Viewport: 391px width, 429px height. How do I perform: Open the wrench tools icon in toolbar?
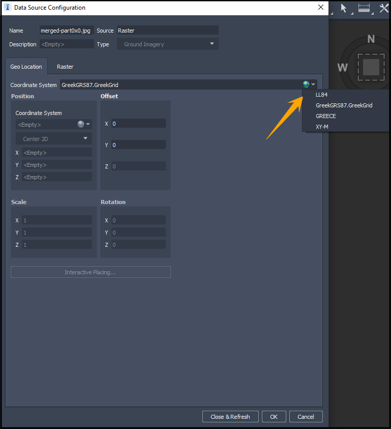tap(384, 8)
